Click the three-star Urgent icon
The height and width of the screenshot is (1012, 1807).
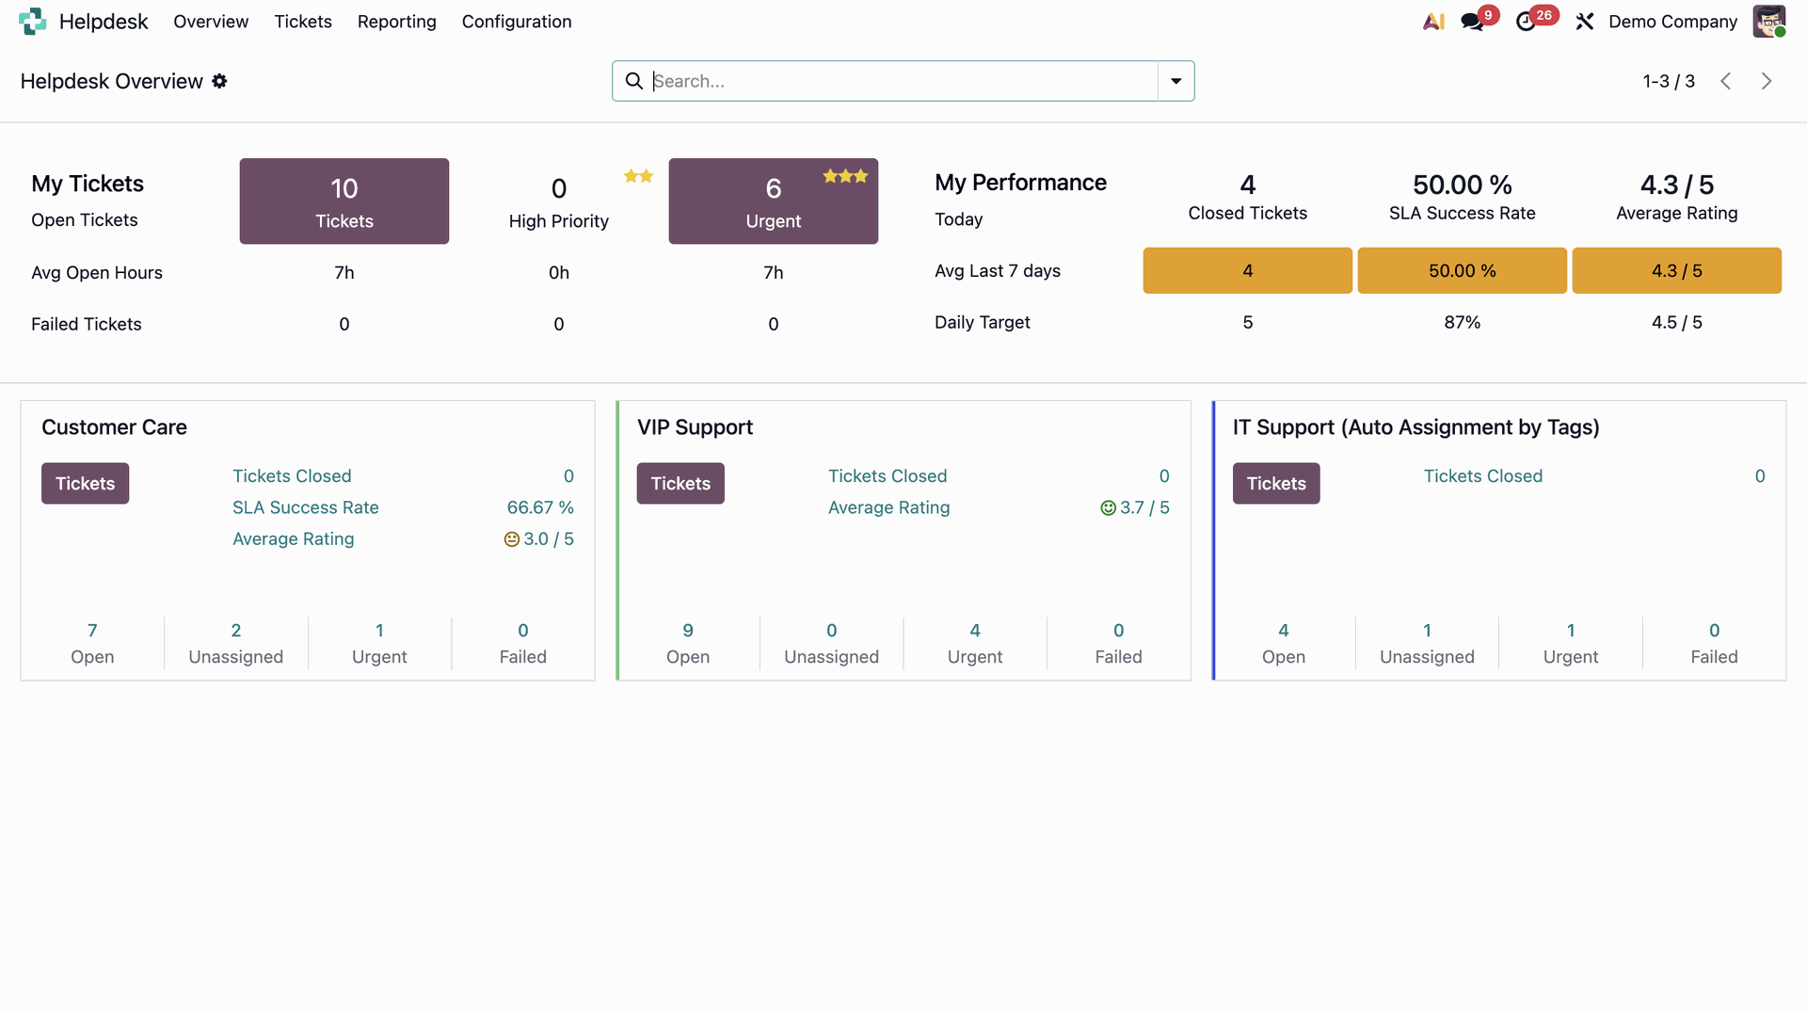(x=845, y=176)
